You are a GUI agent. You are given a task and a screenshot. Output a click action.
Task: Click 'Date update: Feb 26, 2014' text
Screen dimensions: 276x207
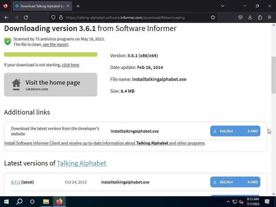click(x=137, y=68)
